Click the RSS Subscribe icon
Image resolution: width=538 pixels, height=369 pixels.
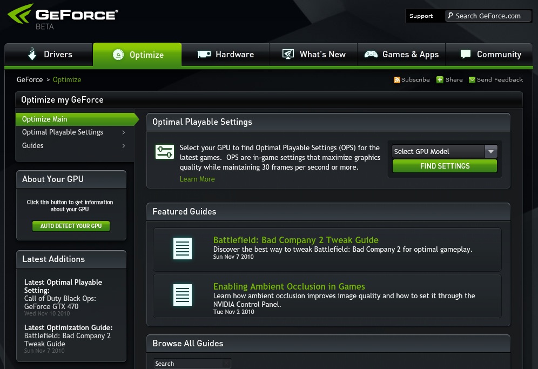pos(396,79)
